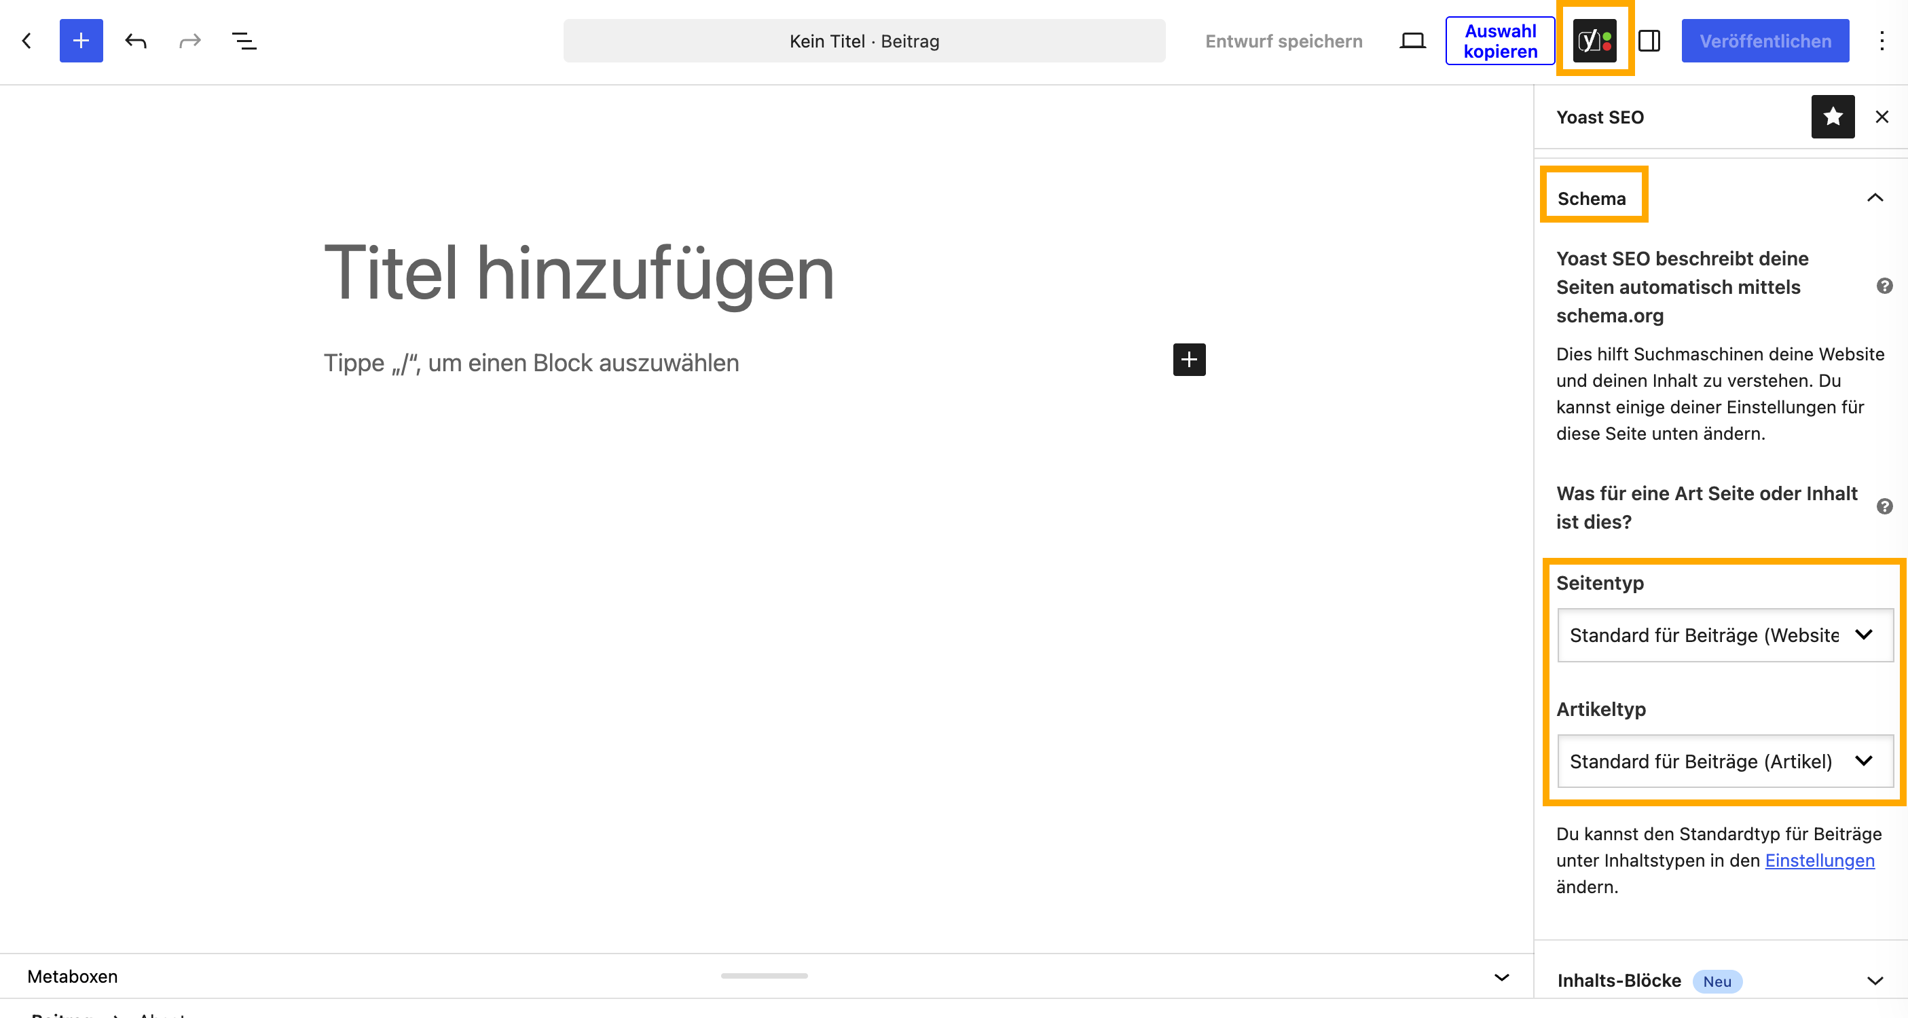Open the Artikeltyp dropdown
Image resolution: width=1908 pixels, height=1018 pixels.
[1725, 761]
